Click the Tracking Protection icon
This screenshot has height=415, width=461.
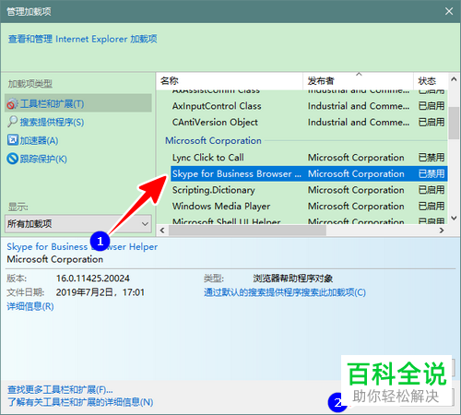pos(13,159)
